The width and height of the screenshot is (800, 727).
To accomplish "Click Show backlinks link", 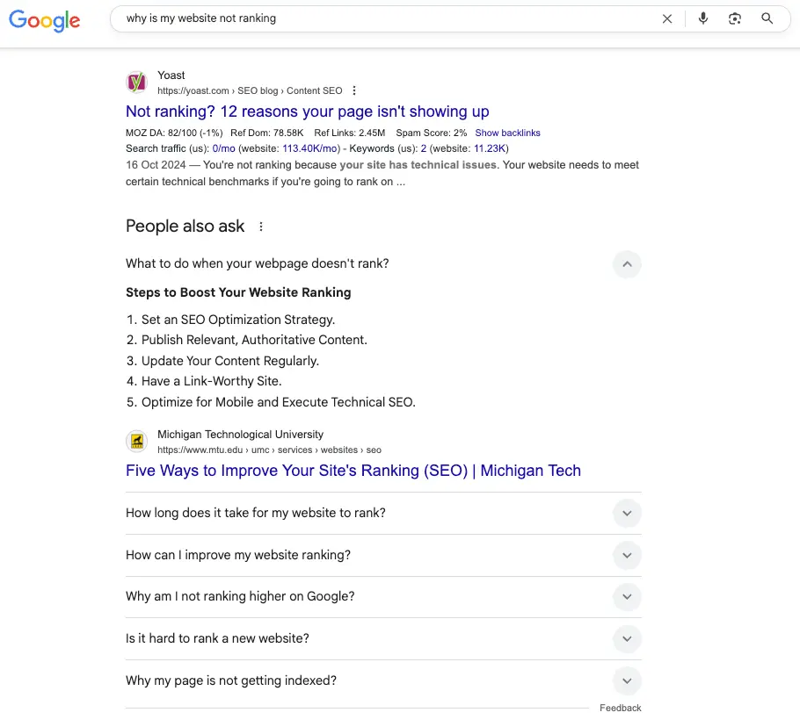I will [507, 133].
